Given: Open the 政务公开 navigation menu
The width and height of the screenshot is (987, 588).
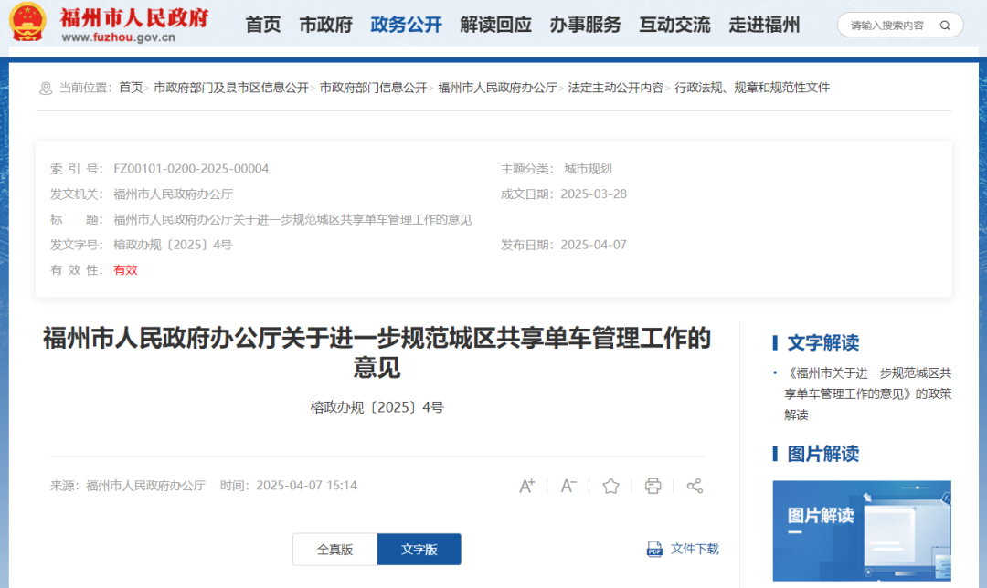Looking at the screenshot, I should (406, 26).
